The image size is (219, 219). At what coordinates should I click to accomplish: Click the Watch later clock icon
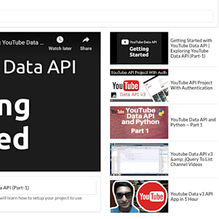60,40
